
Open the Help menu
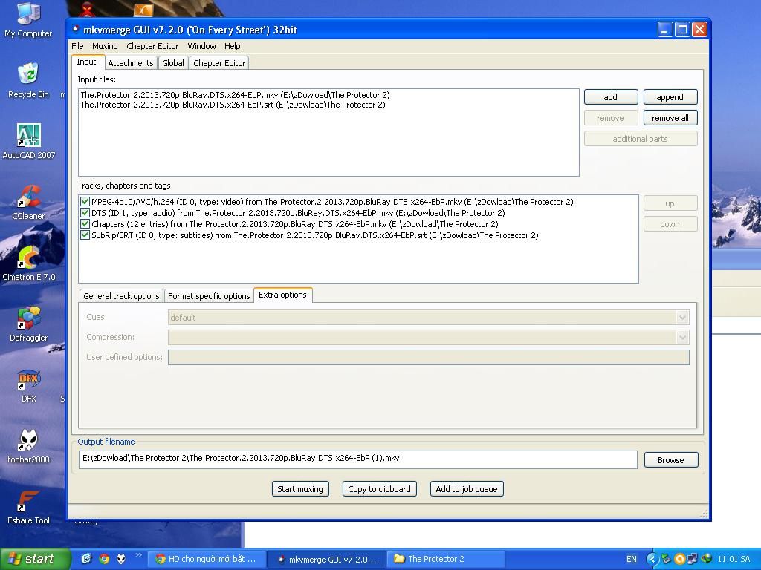pos(232,46)
